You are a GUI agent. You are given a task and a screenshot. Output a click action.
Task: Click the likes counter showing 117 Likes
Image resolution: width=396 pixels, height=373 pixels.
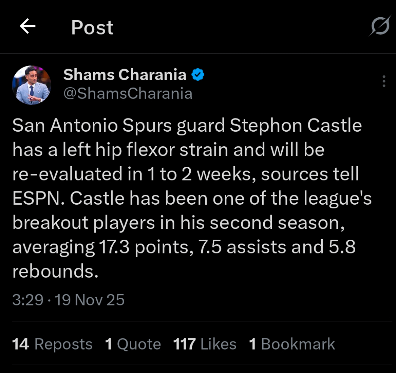click(204, 344)
